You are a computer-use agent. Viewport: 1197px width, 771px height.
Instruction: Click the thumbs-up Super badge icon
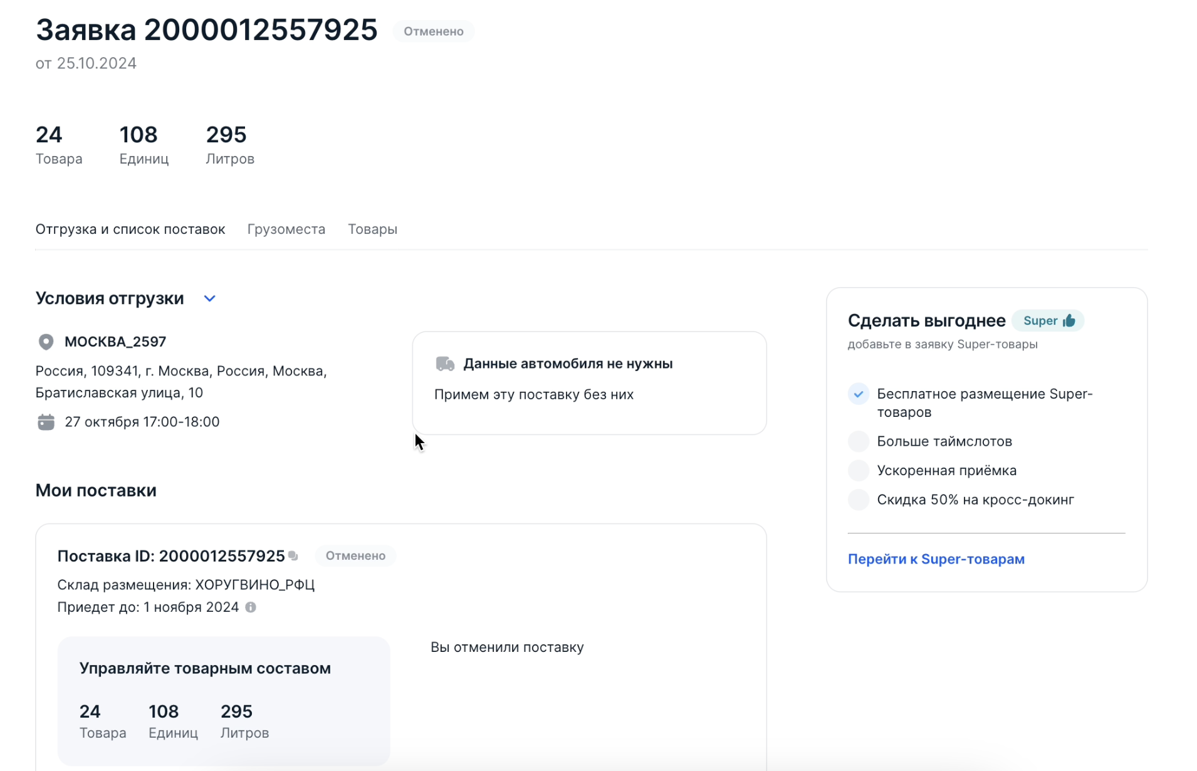(x=1069, y=320)
